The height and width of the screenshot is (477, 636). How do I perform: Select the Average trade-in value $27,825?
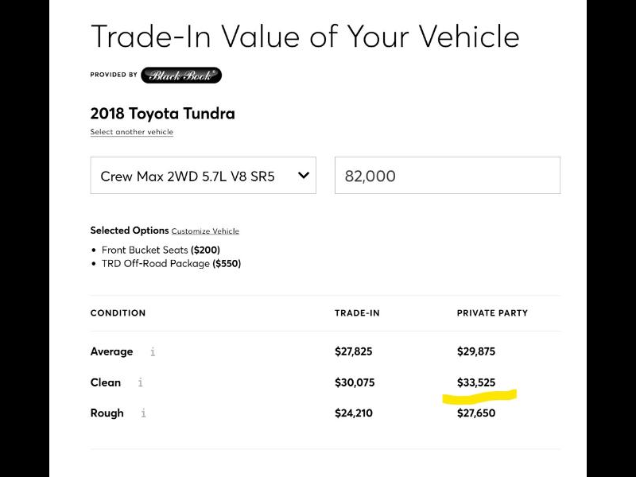[354, 351]
